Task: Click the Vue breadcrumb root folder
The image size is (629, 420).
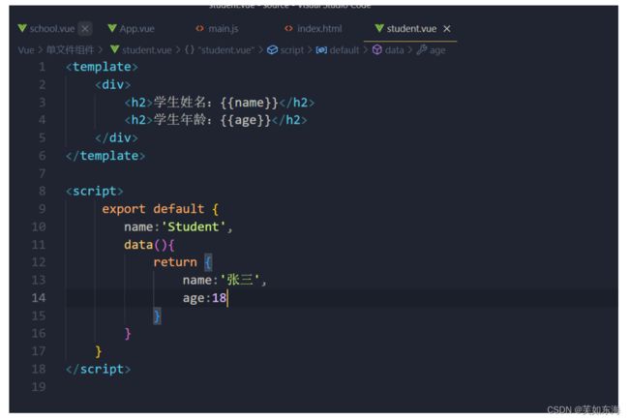Action: click(26, 50)
